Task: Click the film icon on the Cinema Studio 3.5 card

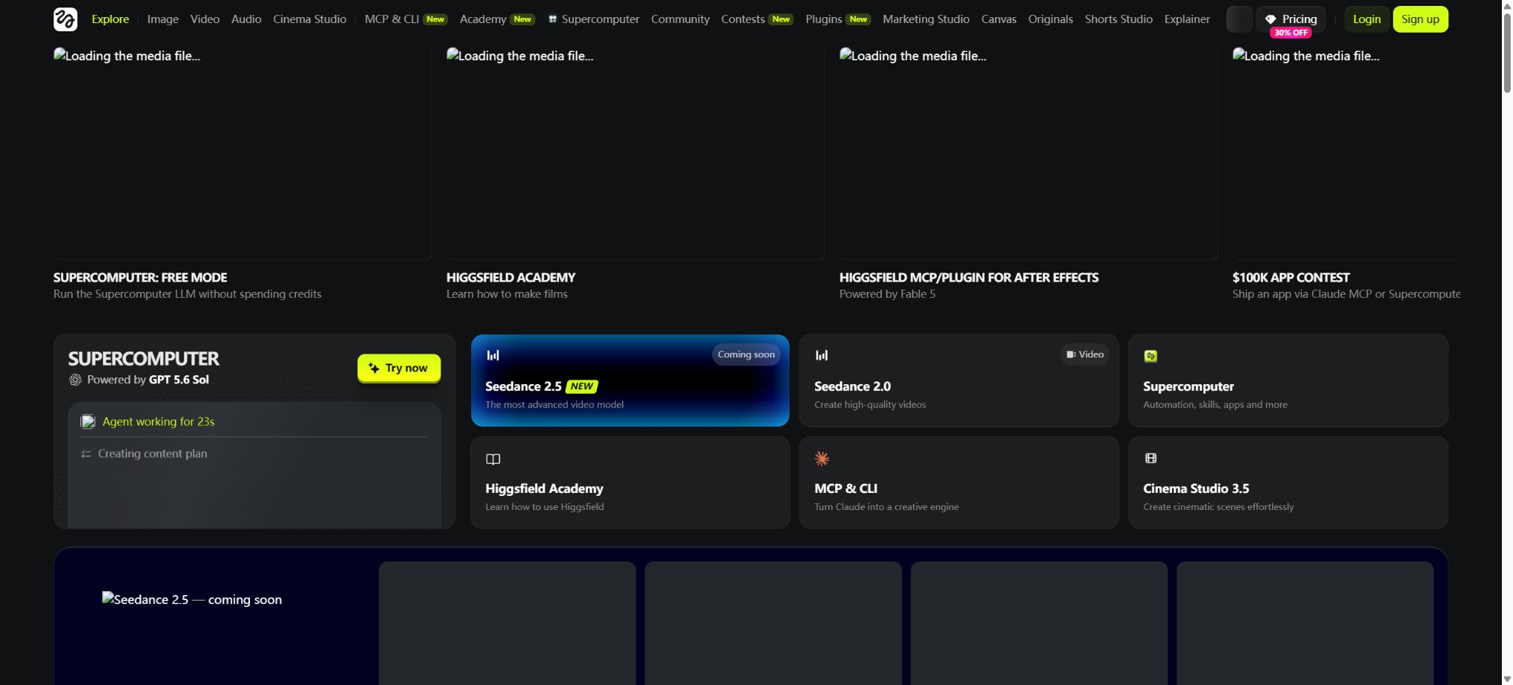Action: click(x=1151, y=458)
